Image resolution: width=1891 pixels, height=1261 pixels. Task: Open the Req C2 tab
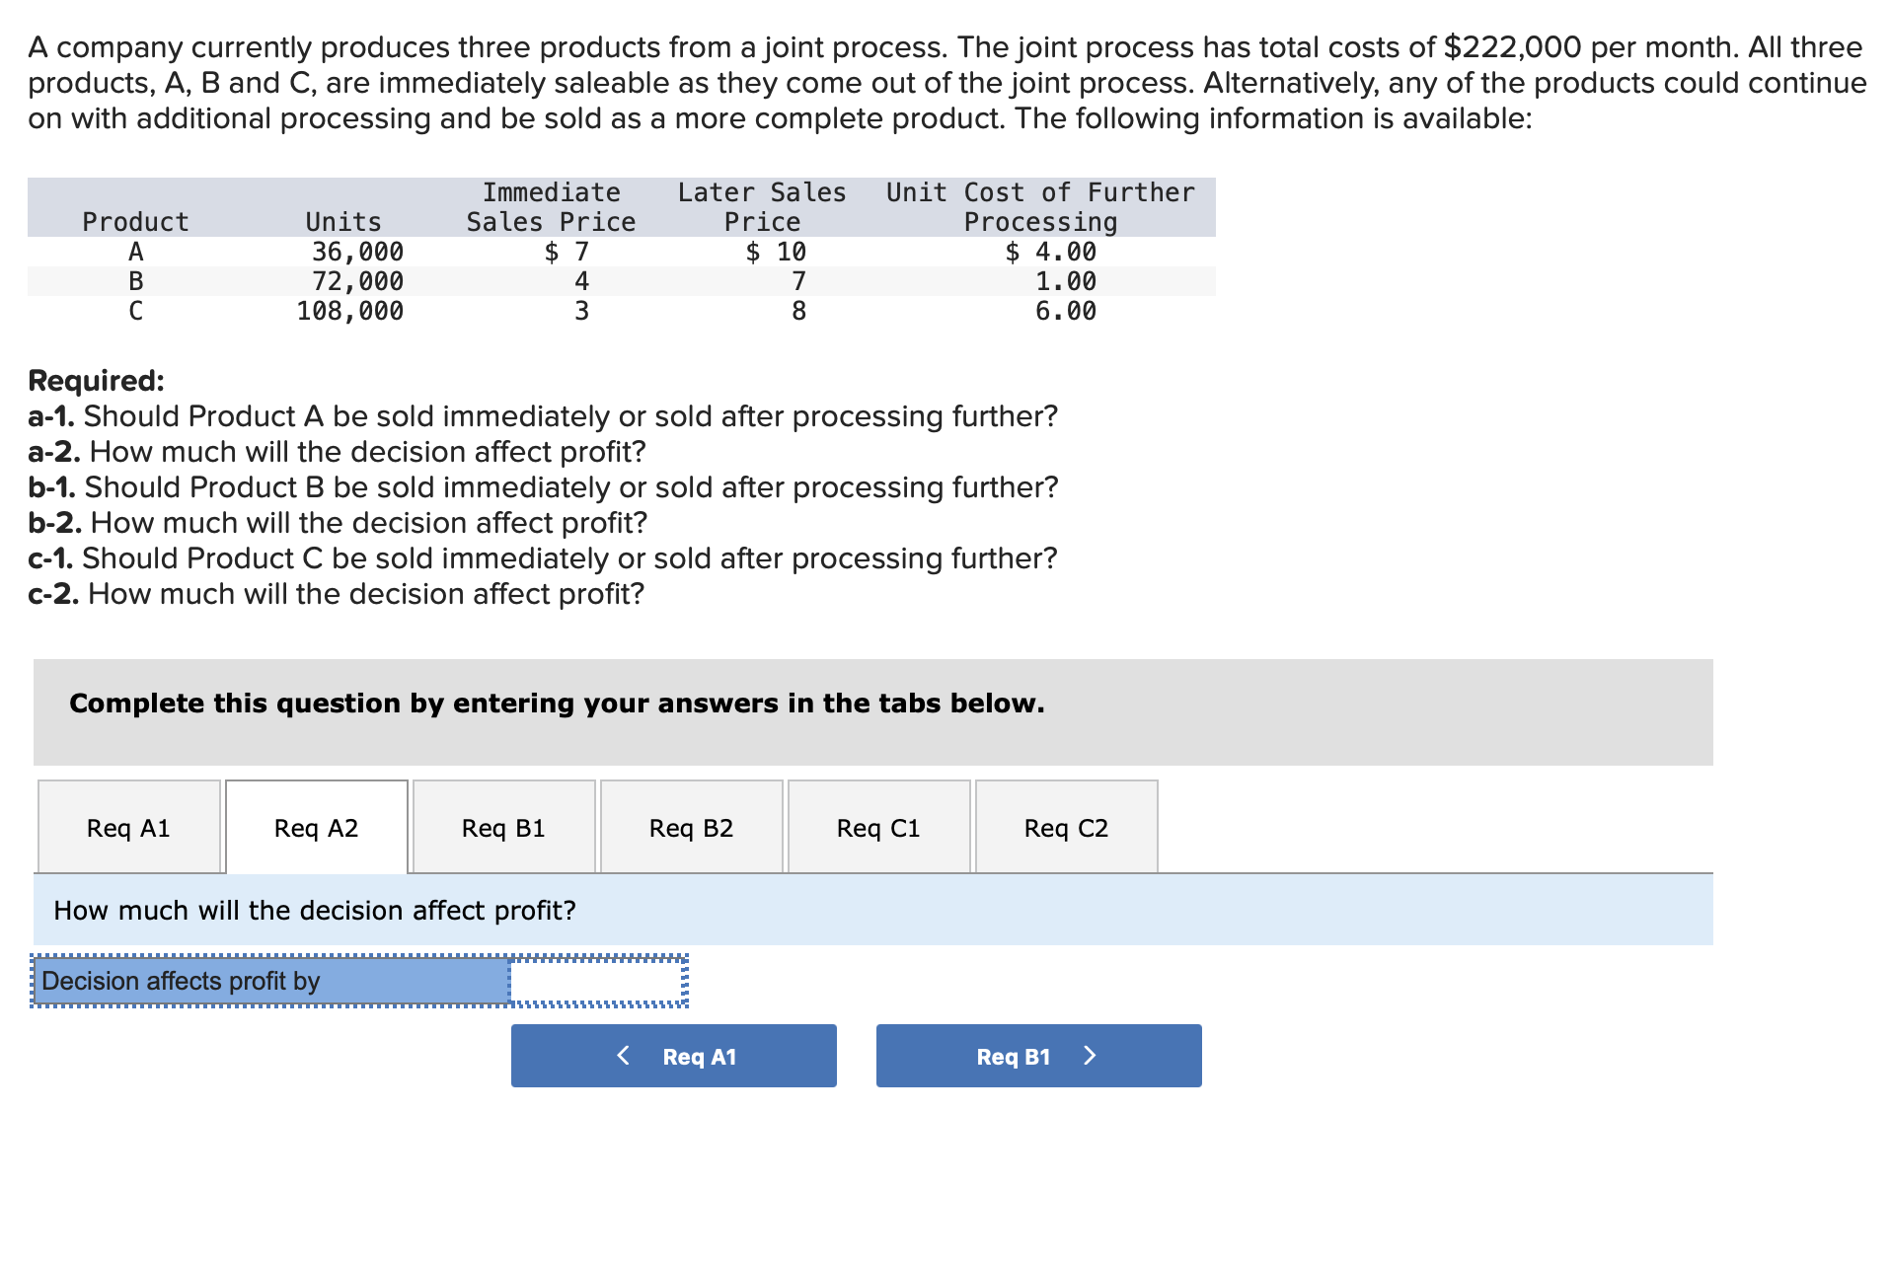coord(1065,827)
